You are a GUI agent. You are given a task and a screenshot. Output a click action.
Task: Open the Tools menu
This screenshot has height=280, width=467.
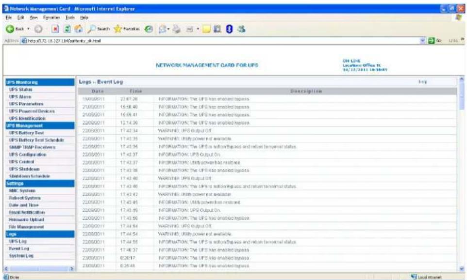click(70, 18)
